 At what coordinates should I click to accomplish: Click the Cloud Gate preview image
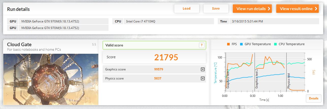pos(51,79)
